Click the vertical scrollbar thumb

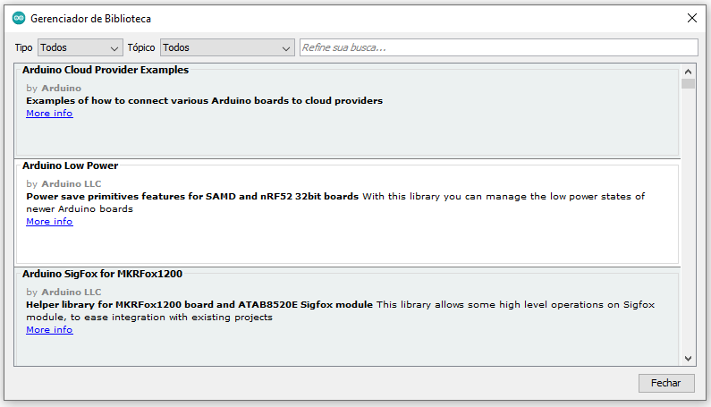688,84
